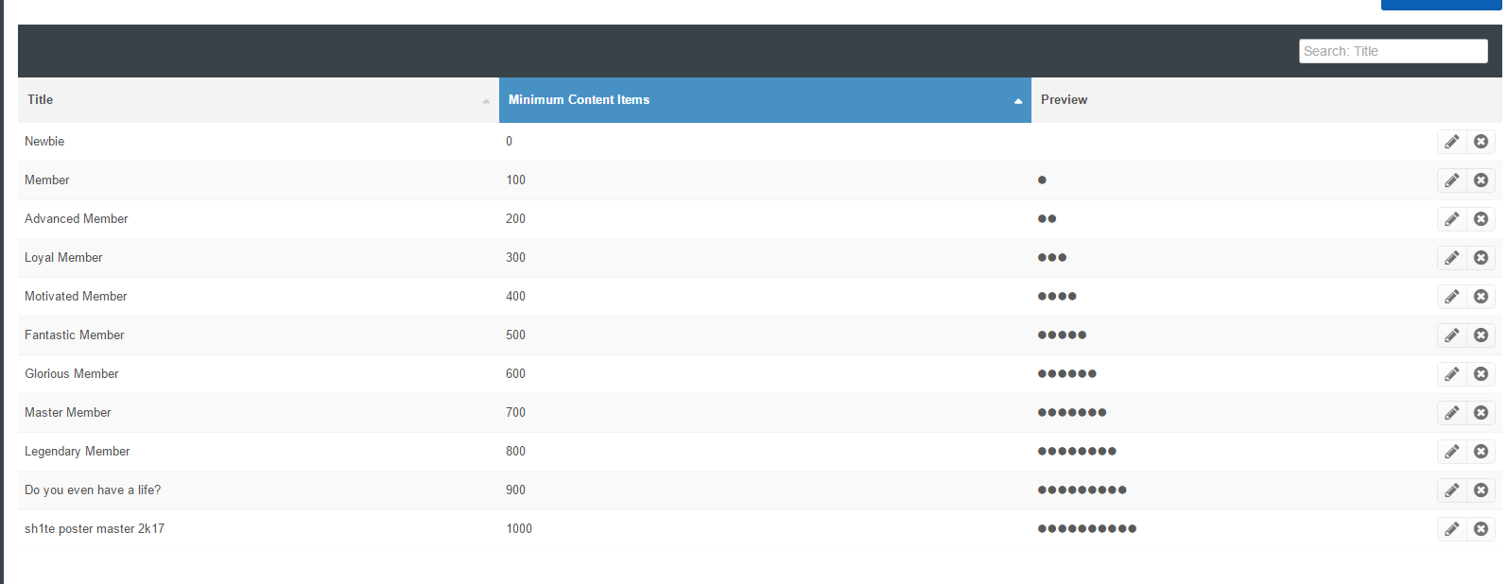
Task: Select the 'sh1te poster master 2k17' title
Action: [95, 528]
